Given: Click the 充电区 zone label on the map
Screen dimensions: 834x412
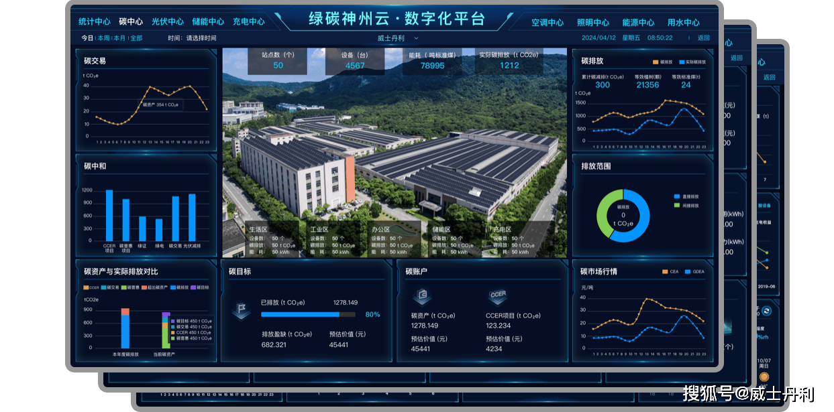Looking at the screenshot, I should pos(503,228).
